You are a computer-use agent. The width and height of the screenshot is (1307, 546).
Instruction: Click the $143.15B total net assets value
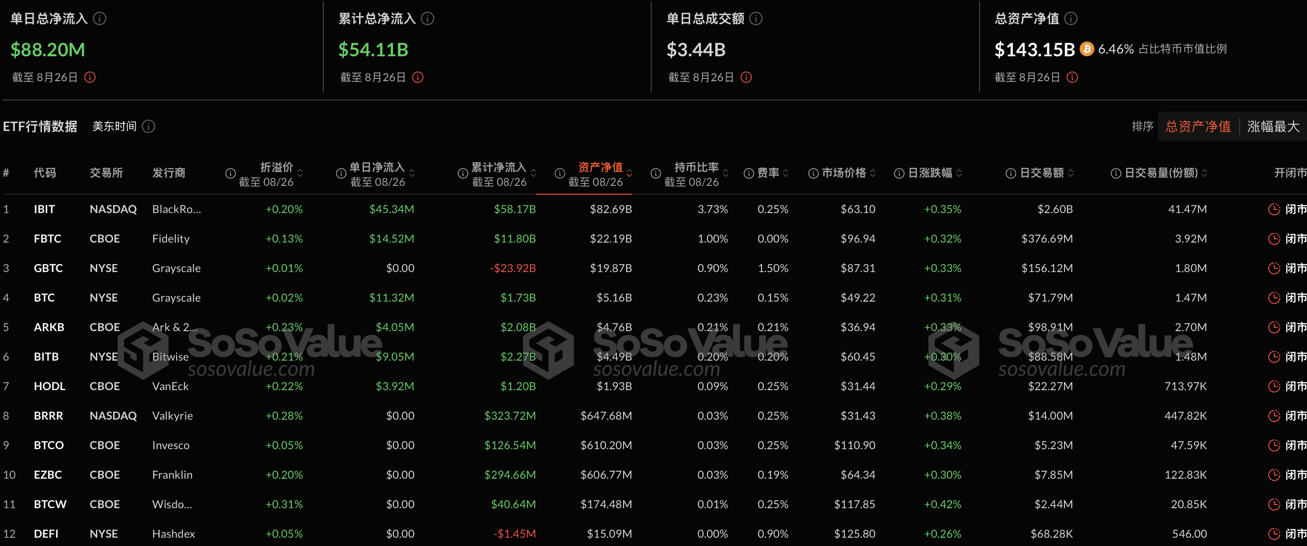coord(1034,50)
